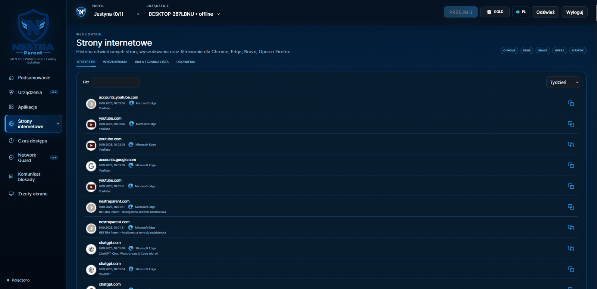Click the GOLD plan button
This screenshot has width=597, height=289.
(495, 12)
